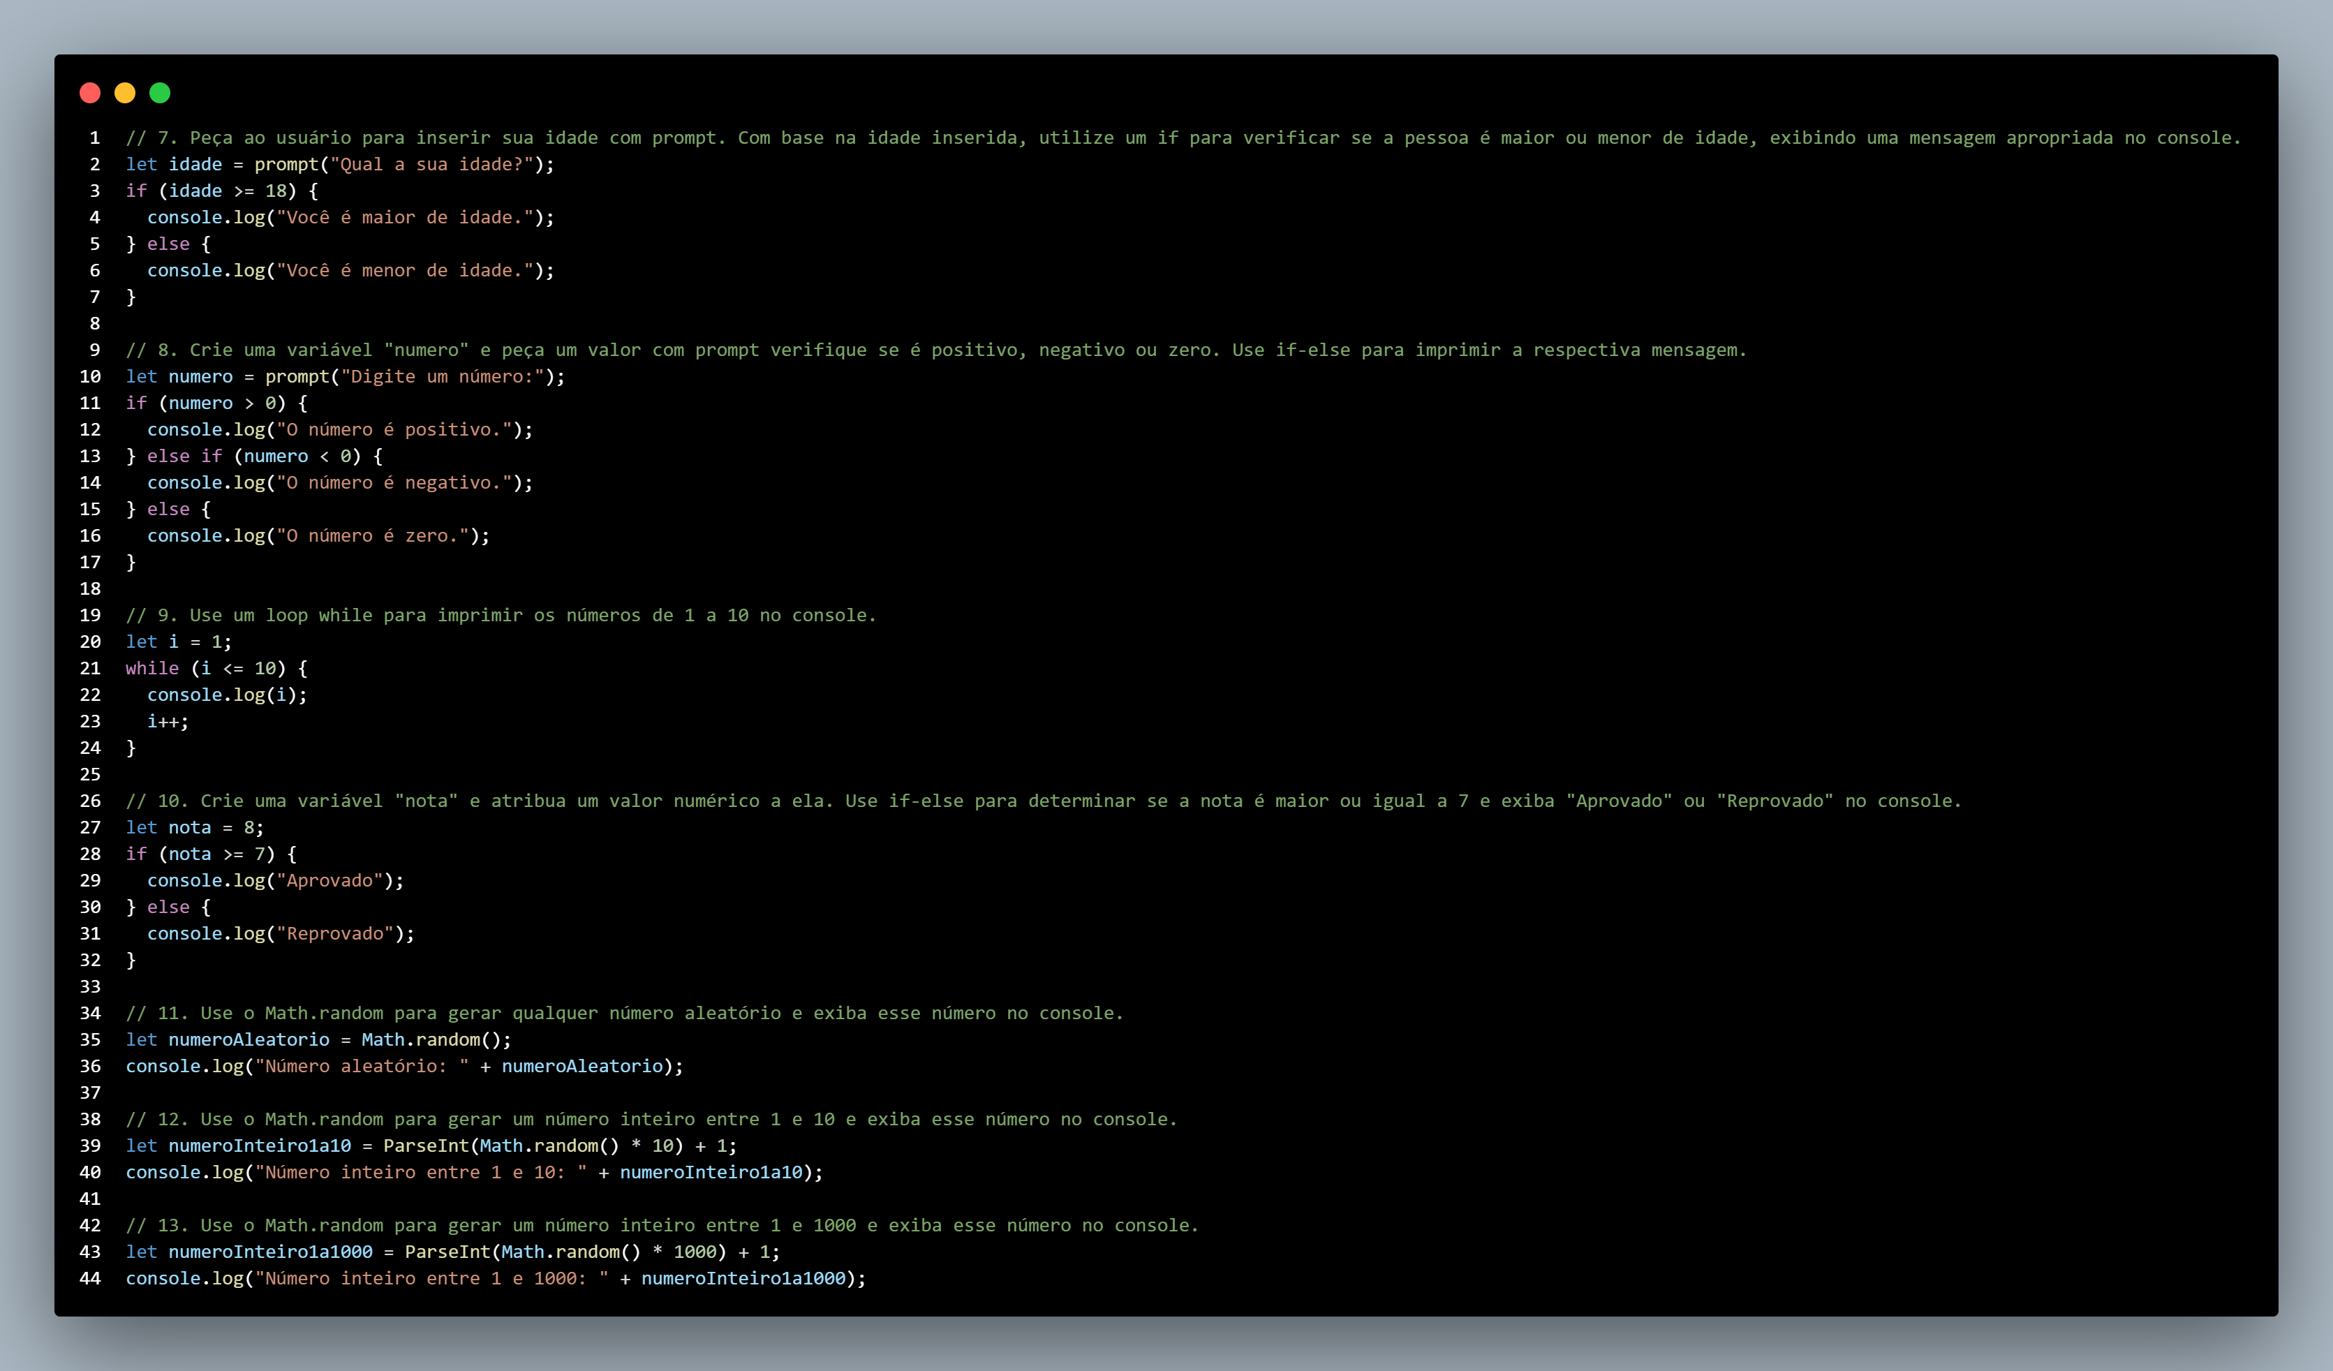Viewport: 2333px width, 1371px height.
Task: Click the string "Você é maior de idade."
Action: coord(405,218)
